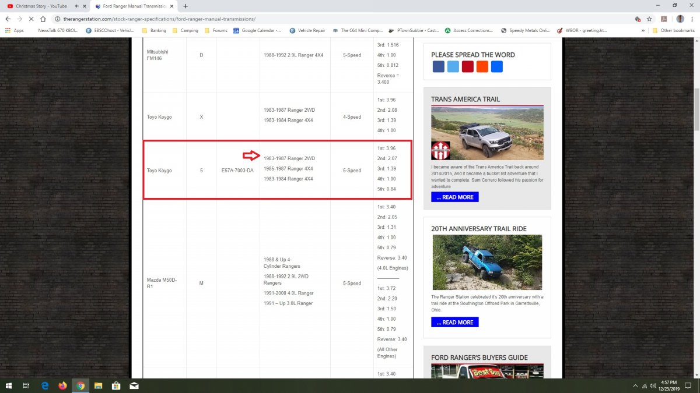Screen dimensions: 700x393
Task: Click the address bar URL
Action: coord(159,19)
